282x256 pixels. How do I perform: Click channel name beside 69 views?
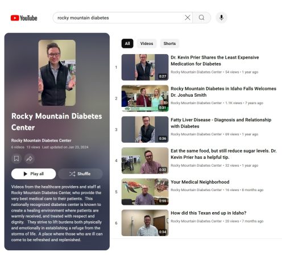pyautogui.click(x=196, y=134)
